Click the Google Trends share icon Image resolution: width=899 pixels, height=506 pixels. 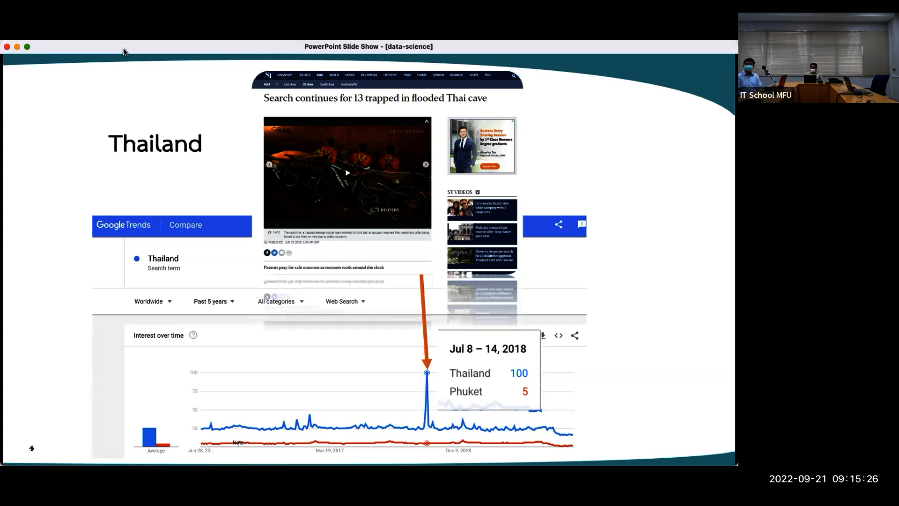(559, 224)
